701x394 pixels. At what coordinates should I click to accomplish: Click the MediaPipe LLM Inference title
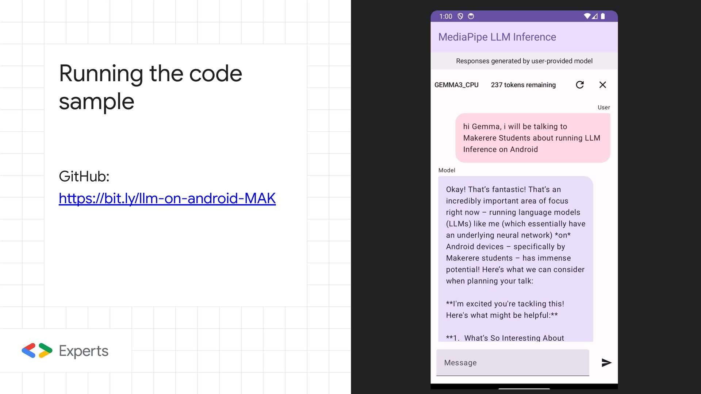497,37
